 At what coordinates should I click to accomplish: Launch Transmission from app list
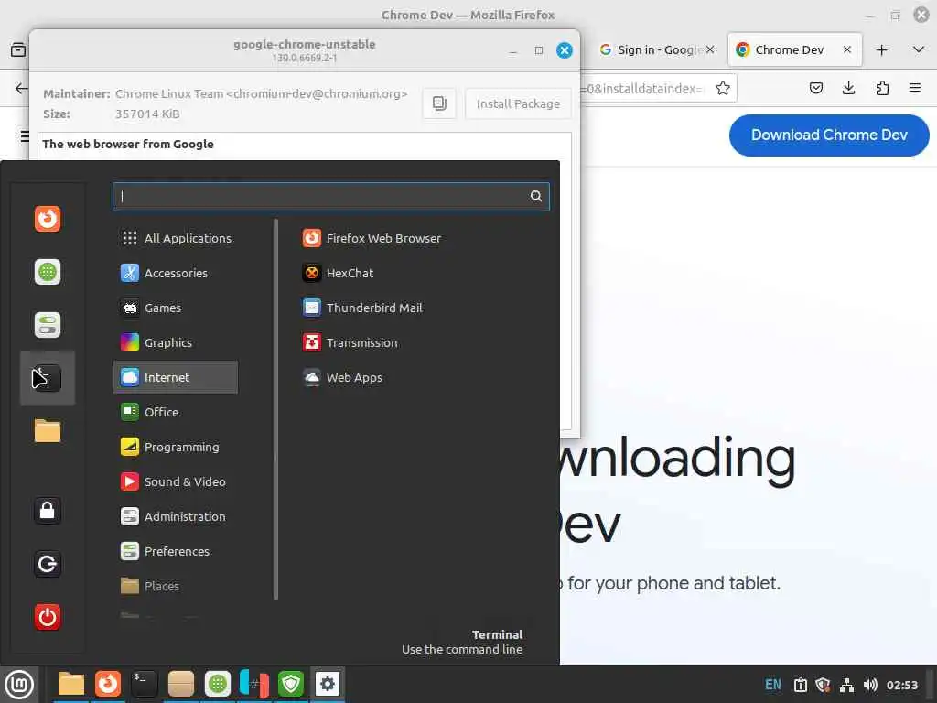tap(350, 342)
